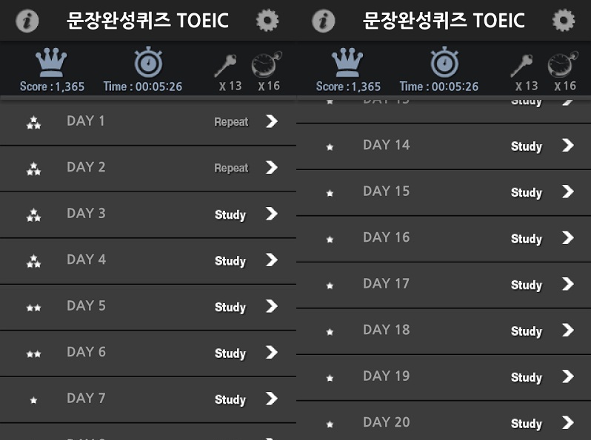This screenshot has width=591, height=440.
Task: Tap the DAY 20 label
Action: coord(386,422)
